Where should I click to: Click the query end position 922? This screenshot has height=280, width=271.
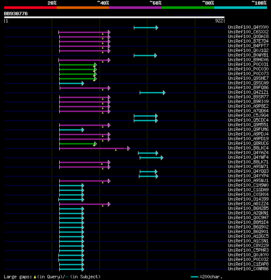pos(219,21)
